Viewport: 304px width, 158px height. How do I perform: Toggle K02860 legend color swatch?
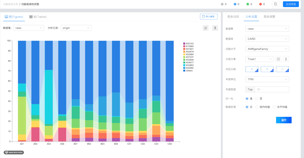coord(184,68)
